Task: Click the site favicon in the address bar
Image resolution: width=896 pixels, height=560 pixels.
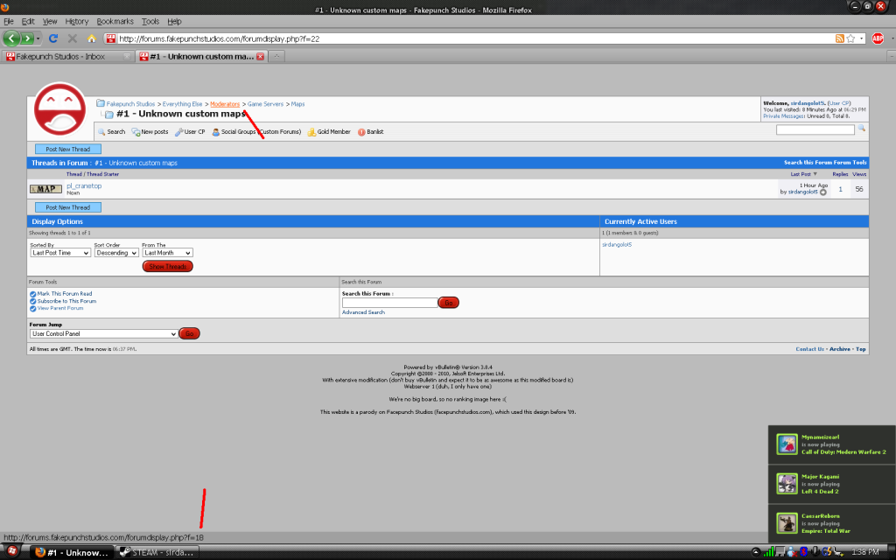Action: pos(111,38)
